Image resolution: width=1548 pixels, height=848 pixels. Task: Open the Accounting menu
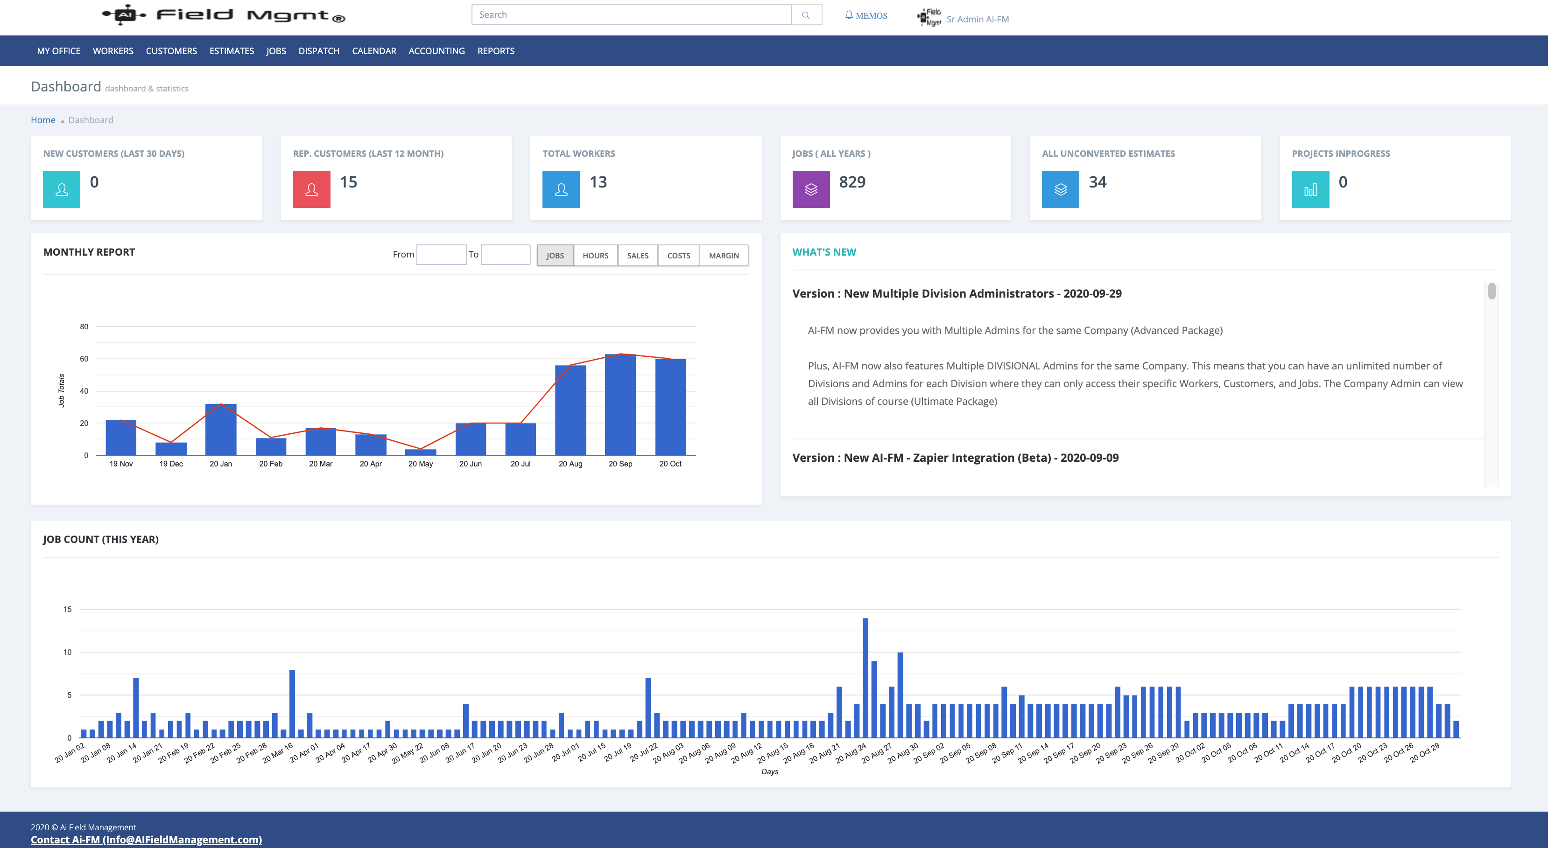[436, 51]
